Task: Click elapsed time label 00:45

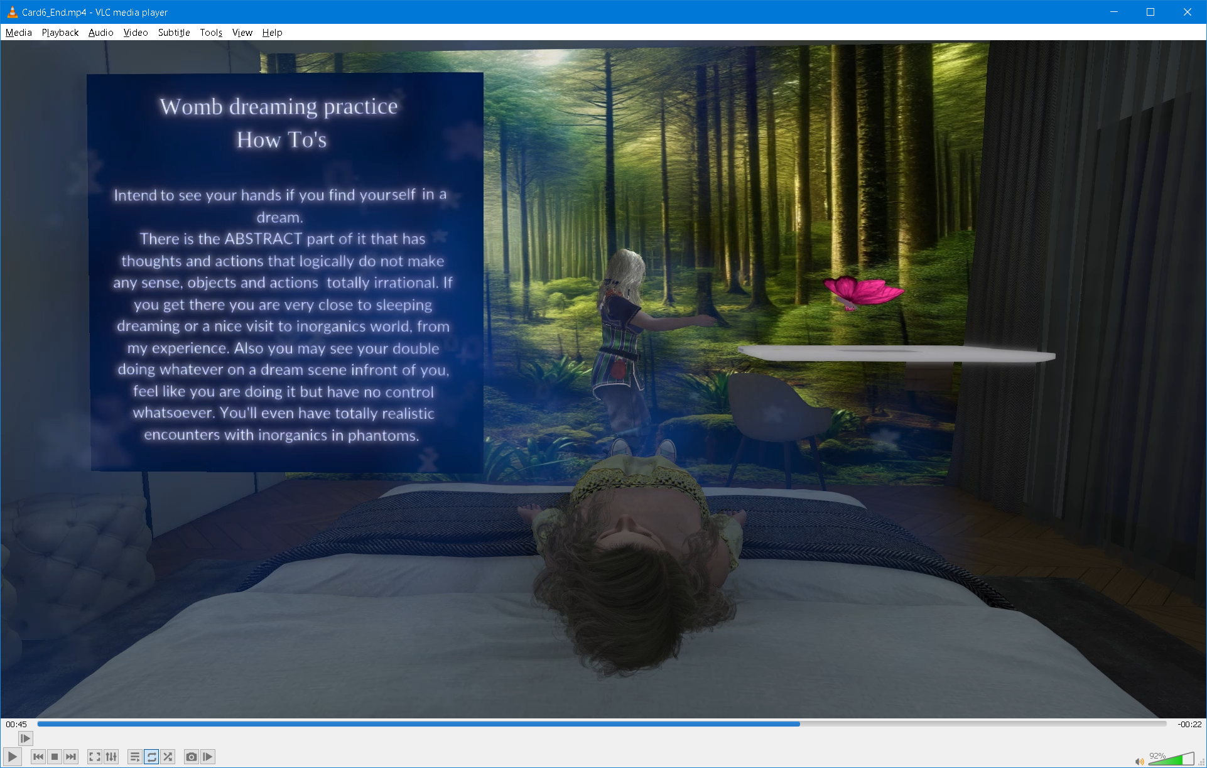Action: click(16, 724)
